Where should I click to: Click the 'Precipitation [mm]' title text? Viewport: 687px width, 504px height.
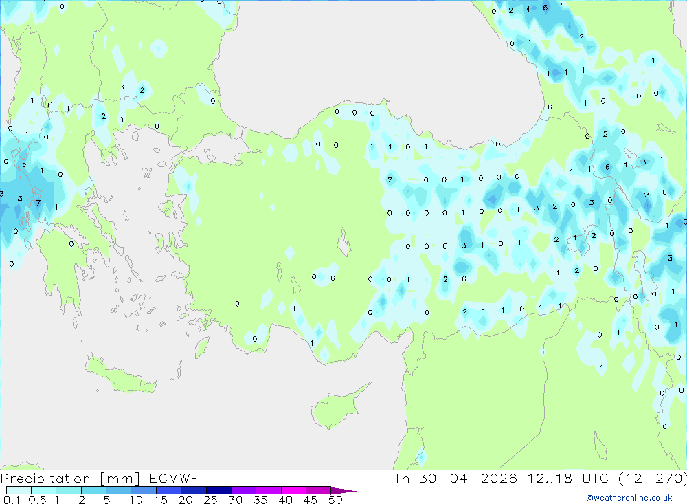pyautogui.click(x=70, y=479)
